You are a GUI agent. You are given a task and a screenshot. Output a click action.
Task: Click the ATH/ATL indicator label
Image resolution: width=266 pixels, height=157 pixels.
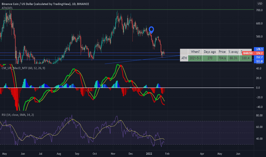[x=7, y=8]
